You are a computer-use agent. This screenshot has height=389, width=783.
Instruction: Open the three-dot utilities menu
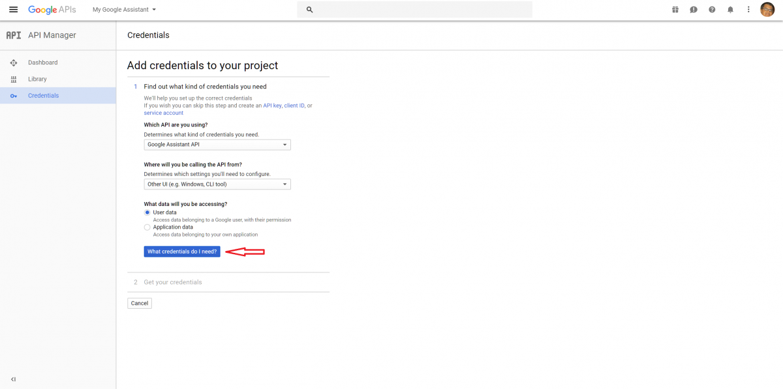click(x=748, y=10)
